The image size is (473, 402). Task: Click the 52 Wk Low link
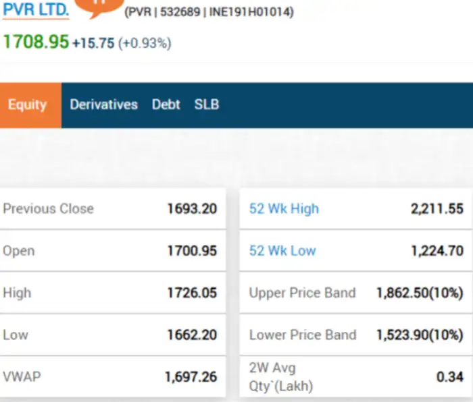click(282, 251)
